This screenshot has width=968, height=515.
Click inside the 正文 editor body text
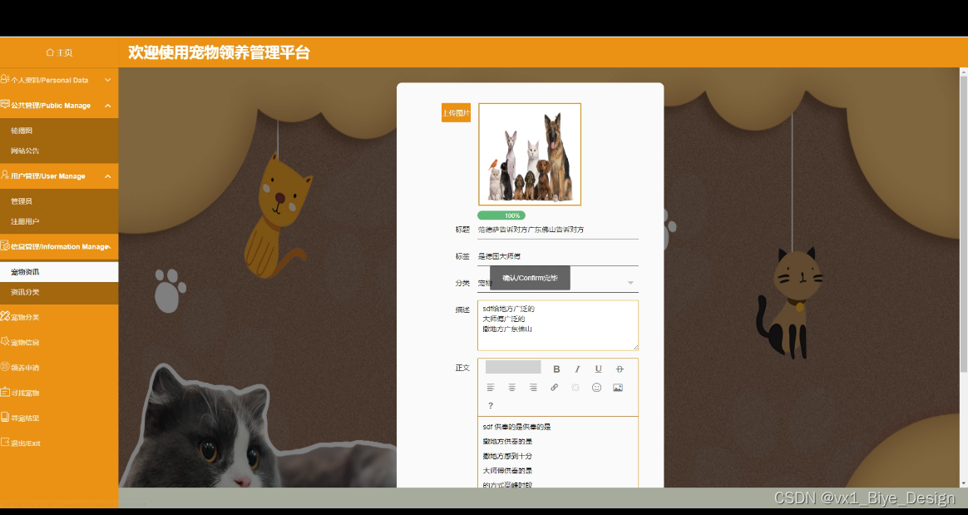tap(558, 453)
